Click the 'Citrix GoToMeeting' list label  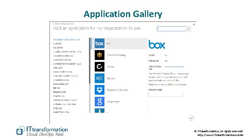click(x=116, y=55)
